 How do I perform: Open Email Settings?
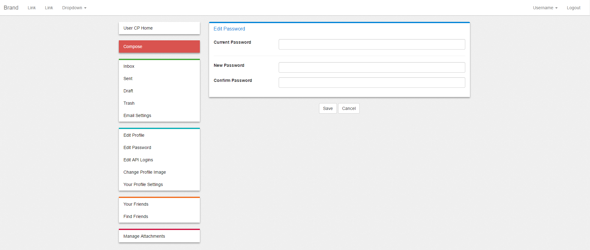point(159,115)
